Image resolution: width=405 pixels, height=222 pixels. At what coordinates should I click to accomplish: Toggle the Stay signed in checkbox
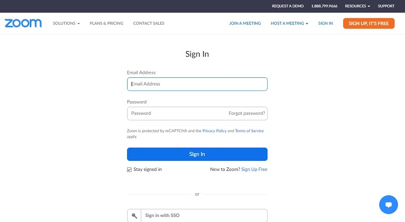(130, 169)
